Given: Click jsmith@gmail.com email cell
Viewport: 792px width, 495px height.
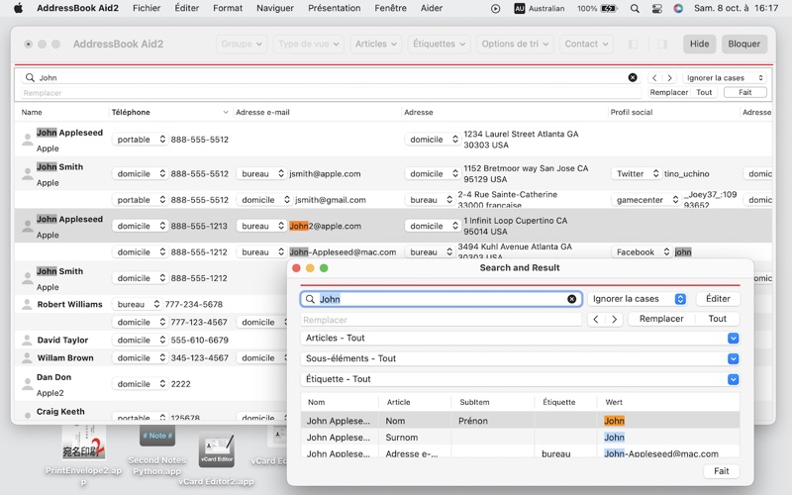Looking at the screenshot, I should tap(331, 200).
